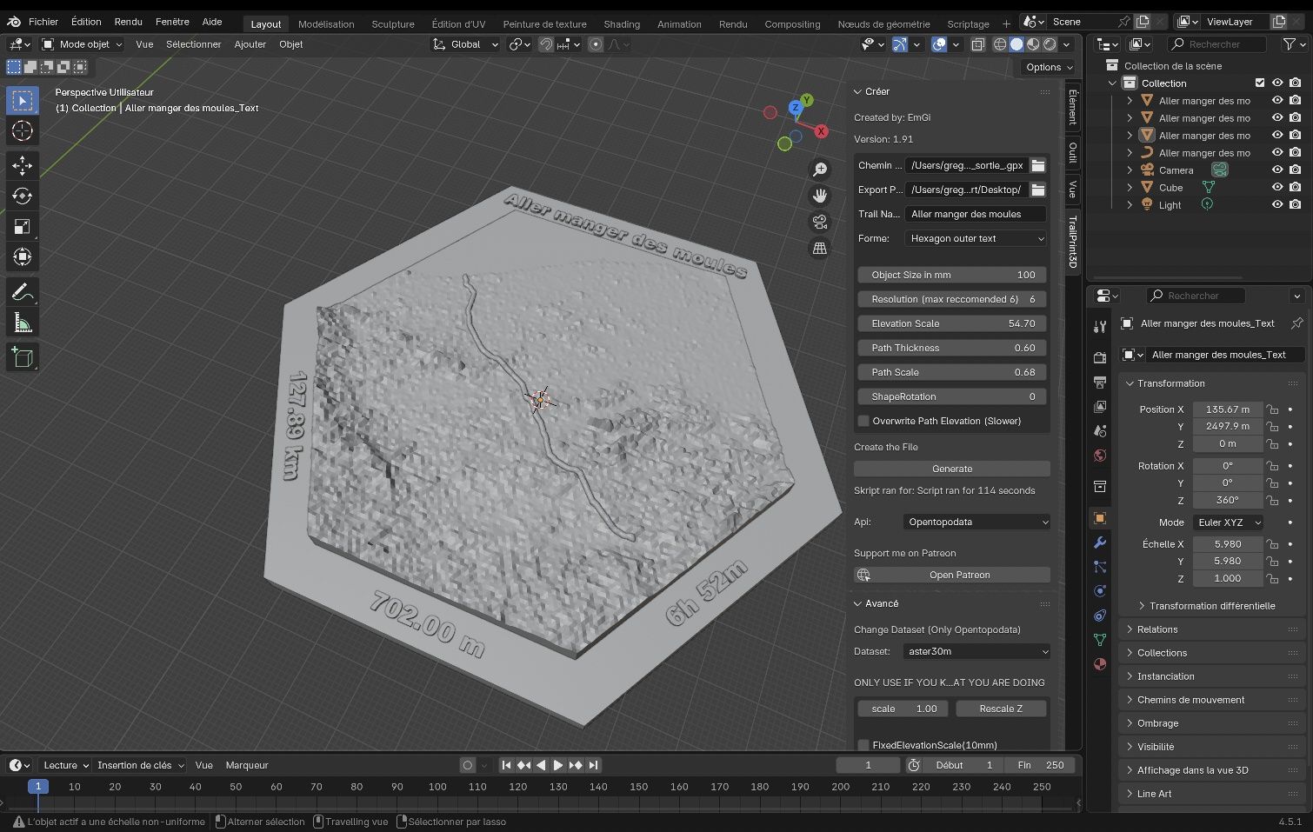
Task: Open the Material properties tab icon
Action: point(1100,664)
